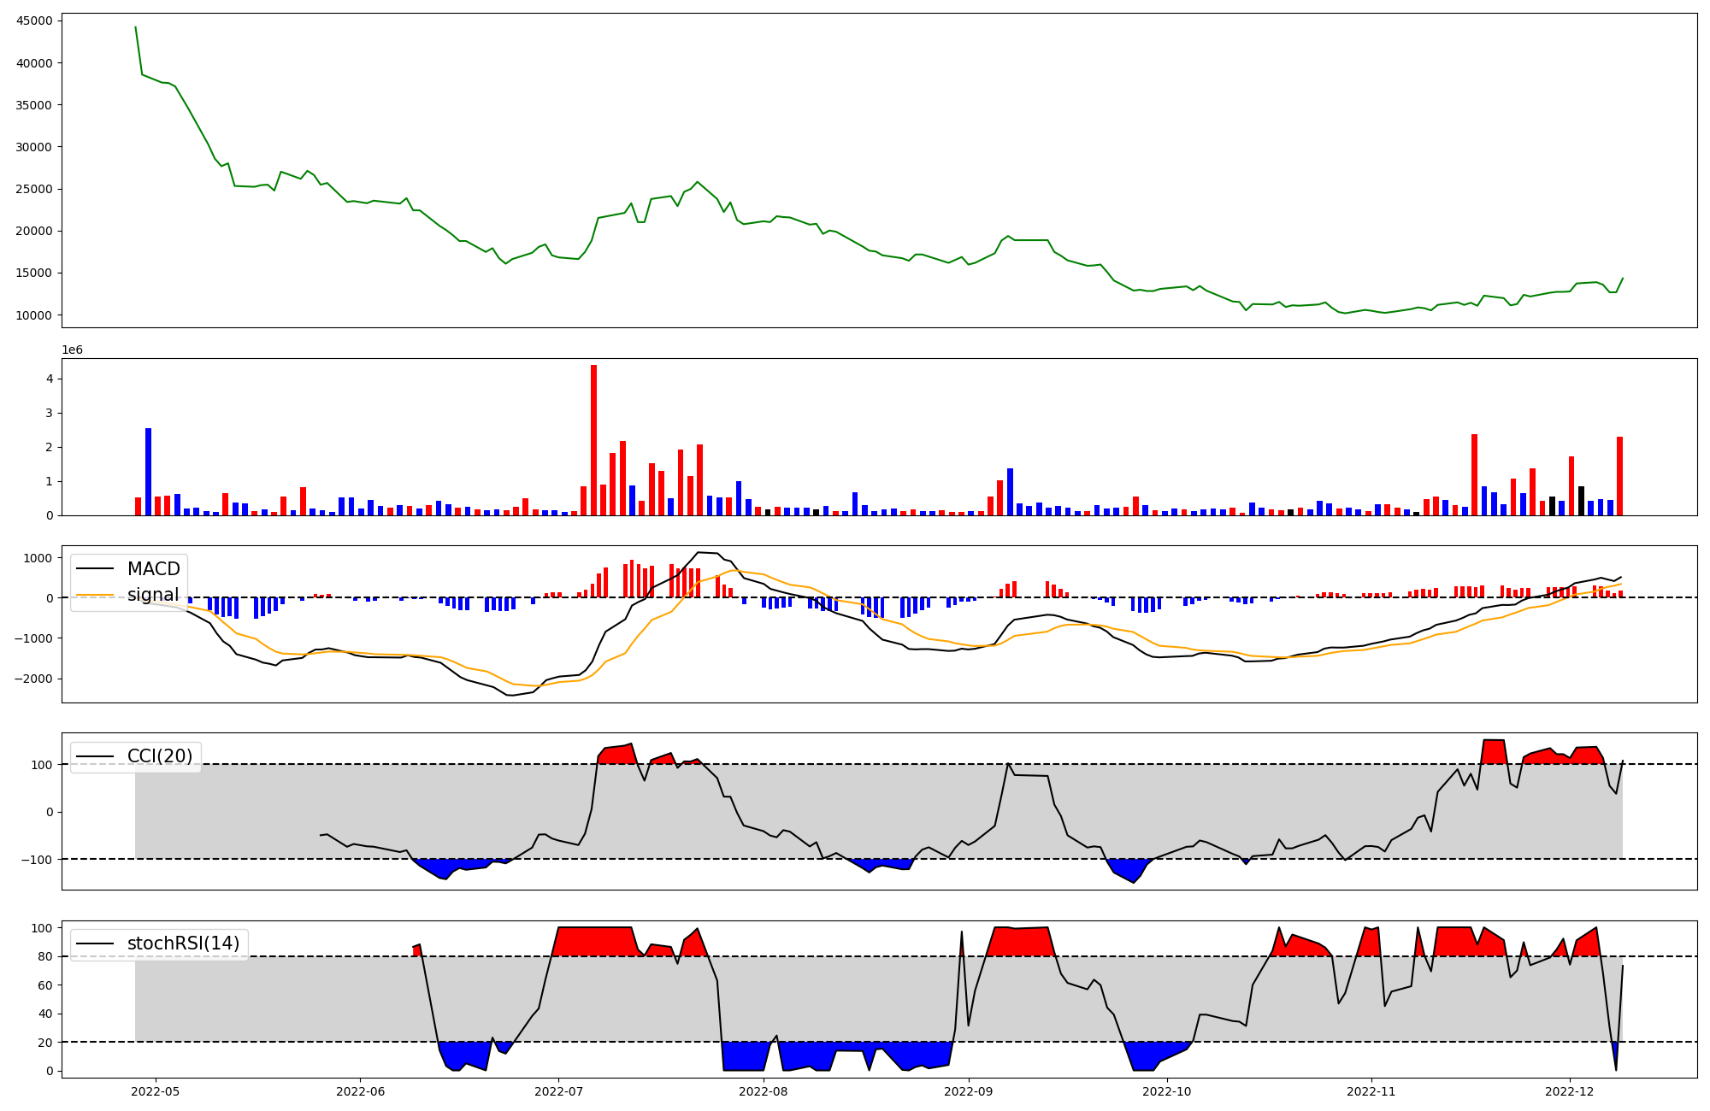Click the 2022-11 x-axis date label
Screen dimensions: 1710x1111
tap(1371, 1090)
